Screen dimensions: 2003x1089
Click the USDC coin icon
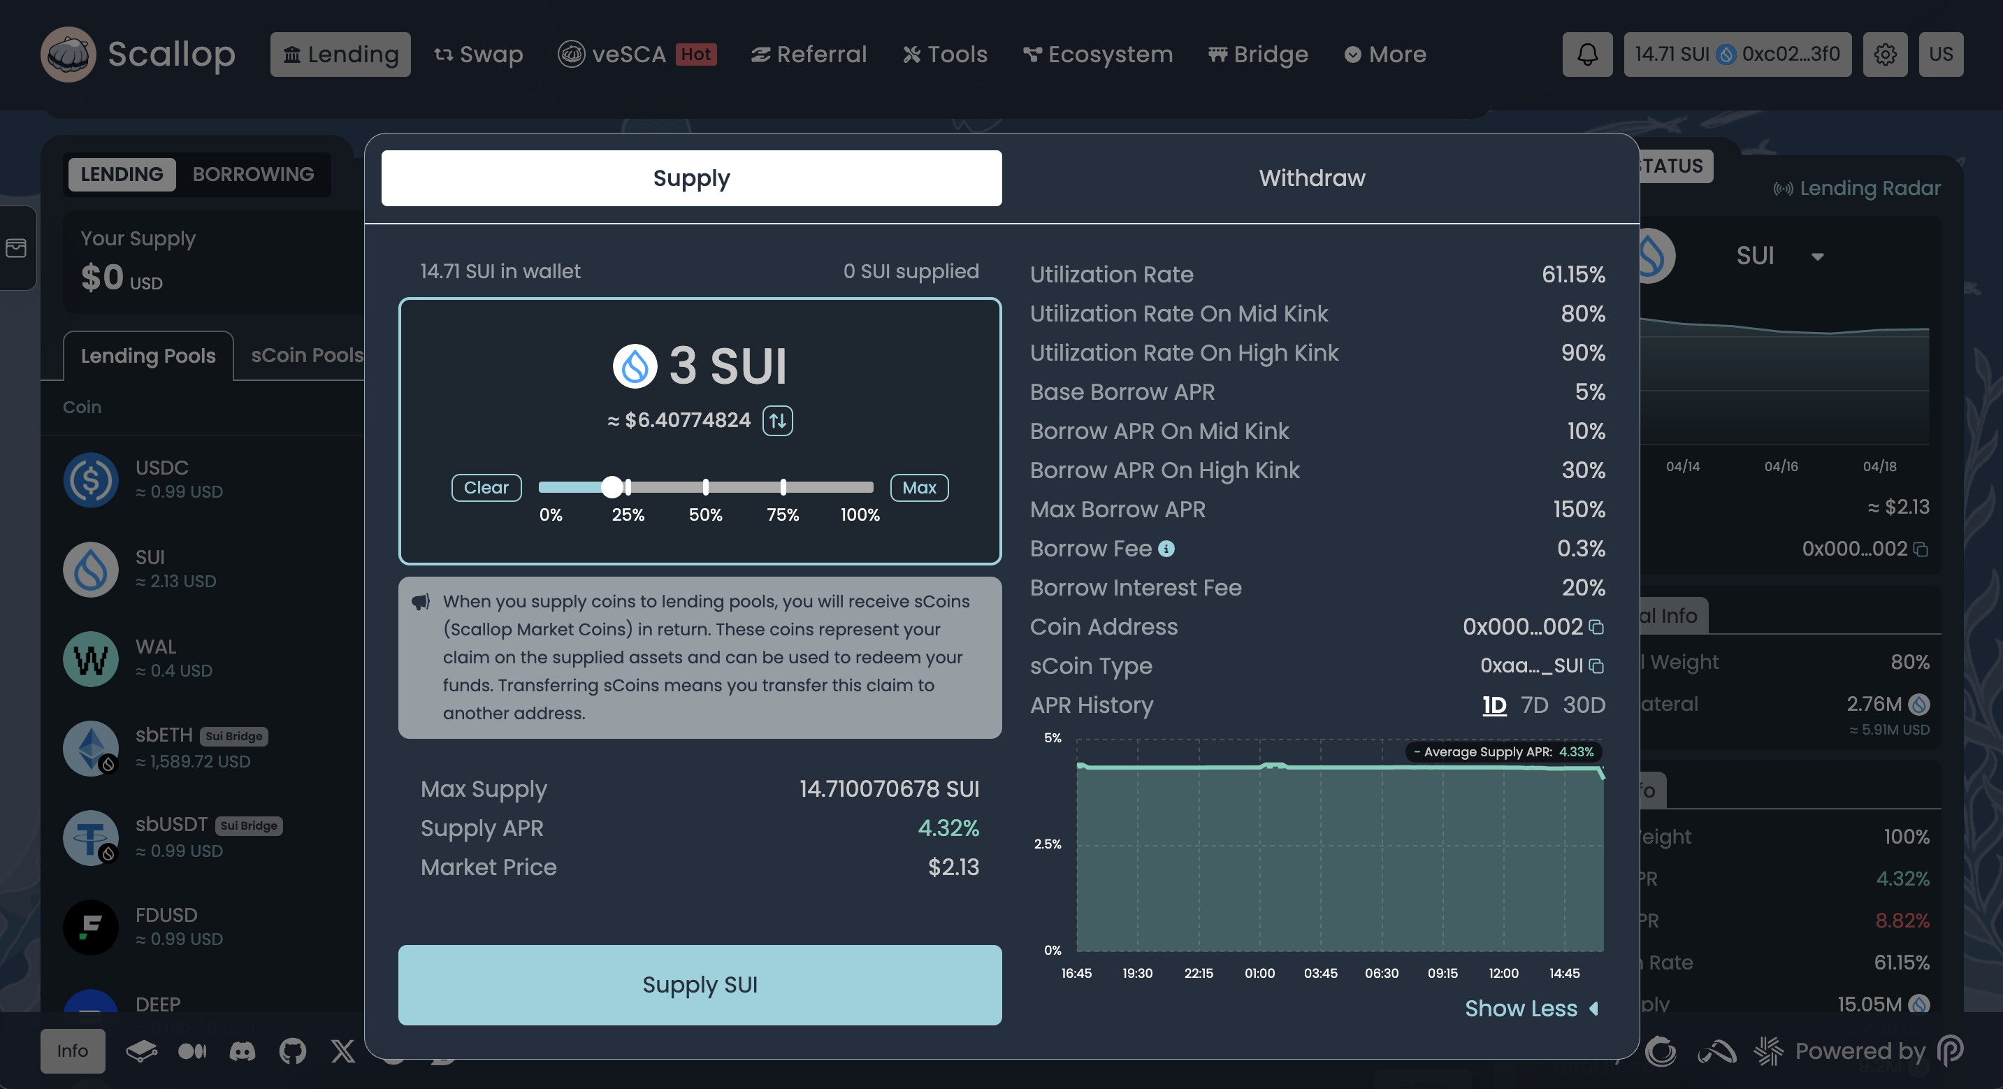91,480
